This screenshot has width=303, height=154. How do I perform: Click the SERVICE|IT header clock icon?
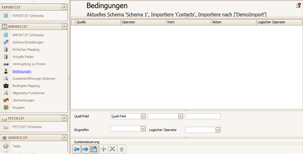[4, 138]
